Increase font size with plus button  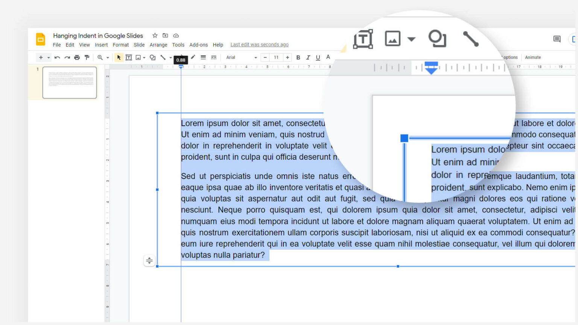(287, 57)
